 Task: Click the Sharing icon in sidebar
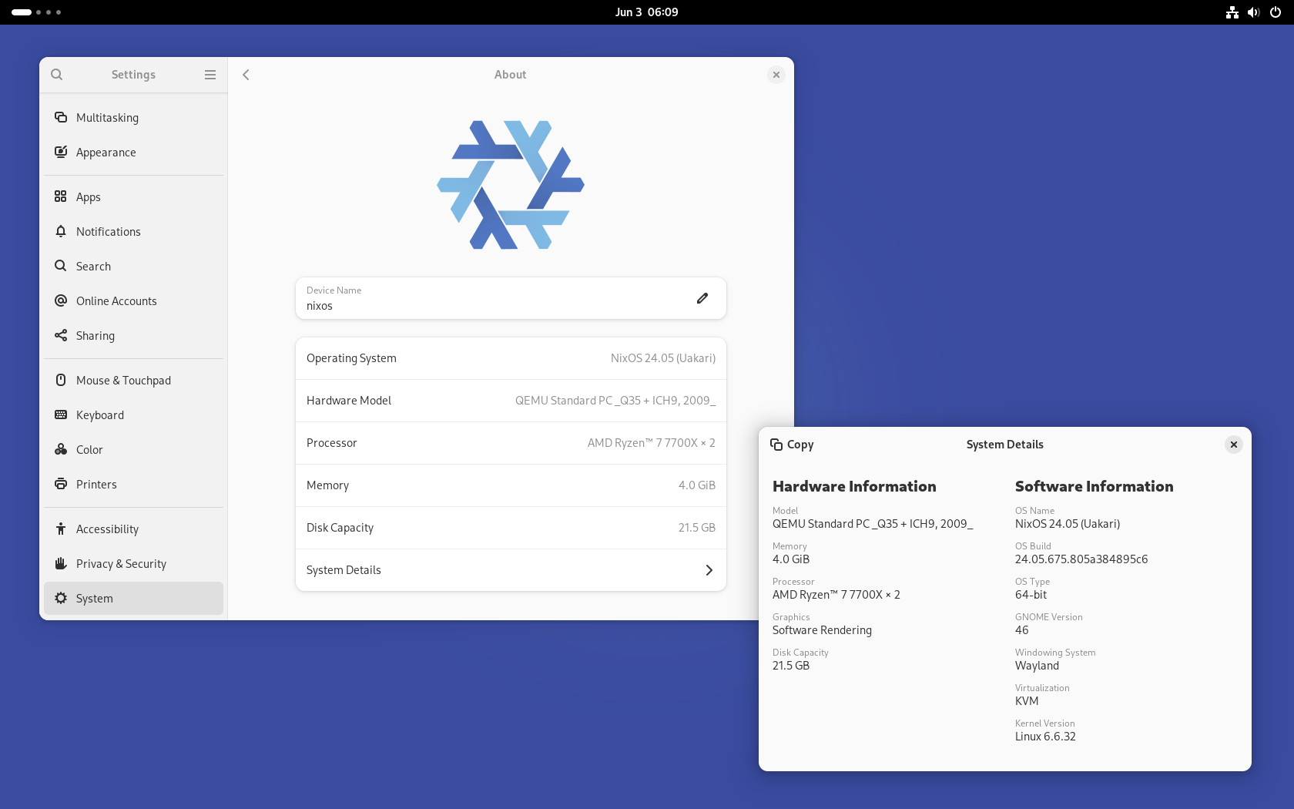[x=61, y=335]
